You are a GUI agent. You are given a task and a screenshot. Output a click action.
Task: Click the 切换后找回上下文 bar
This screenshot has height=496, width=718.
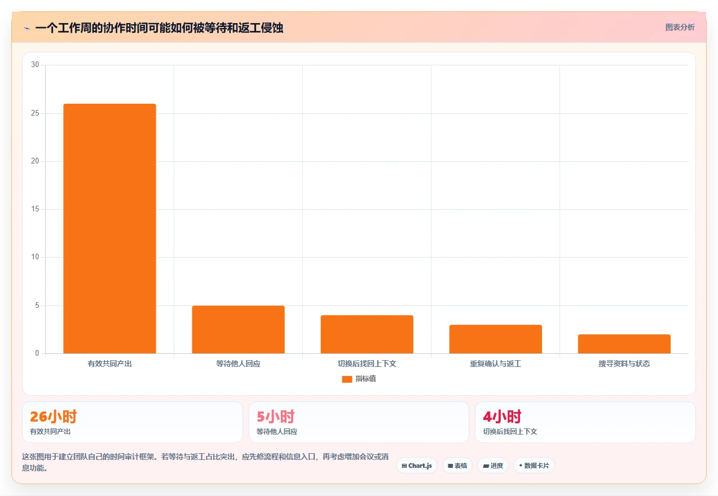367,334
